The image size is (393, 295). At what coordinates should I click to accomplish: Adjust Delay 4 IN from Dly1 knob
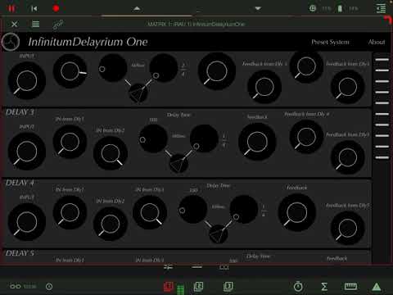(70, 212)
